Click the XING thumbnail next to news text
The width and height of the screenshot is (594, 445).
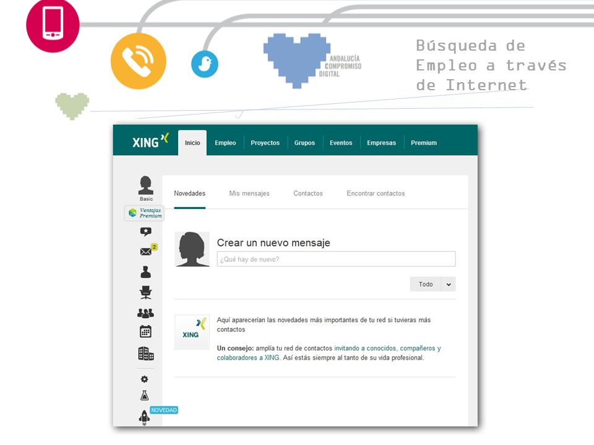pos(192,332)
